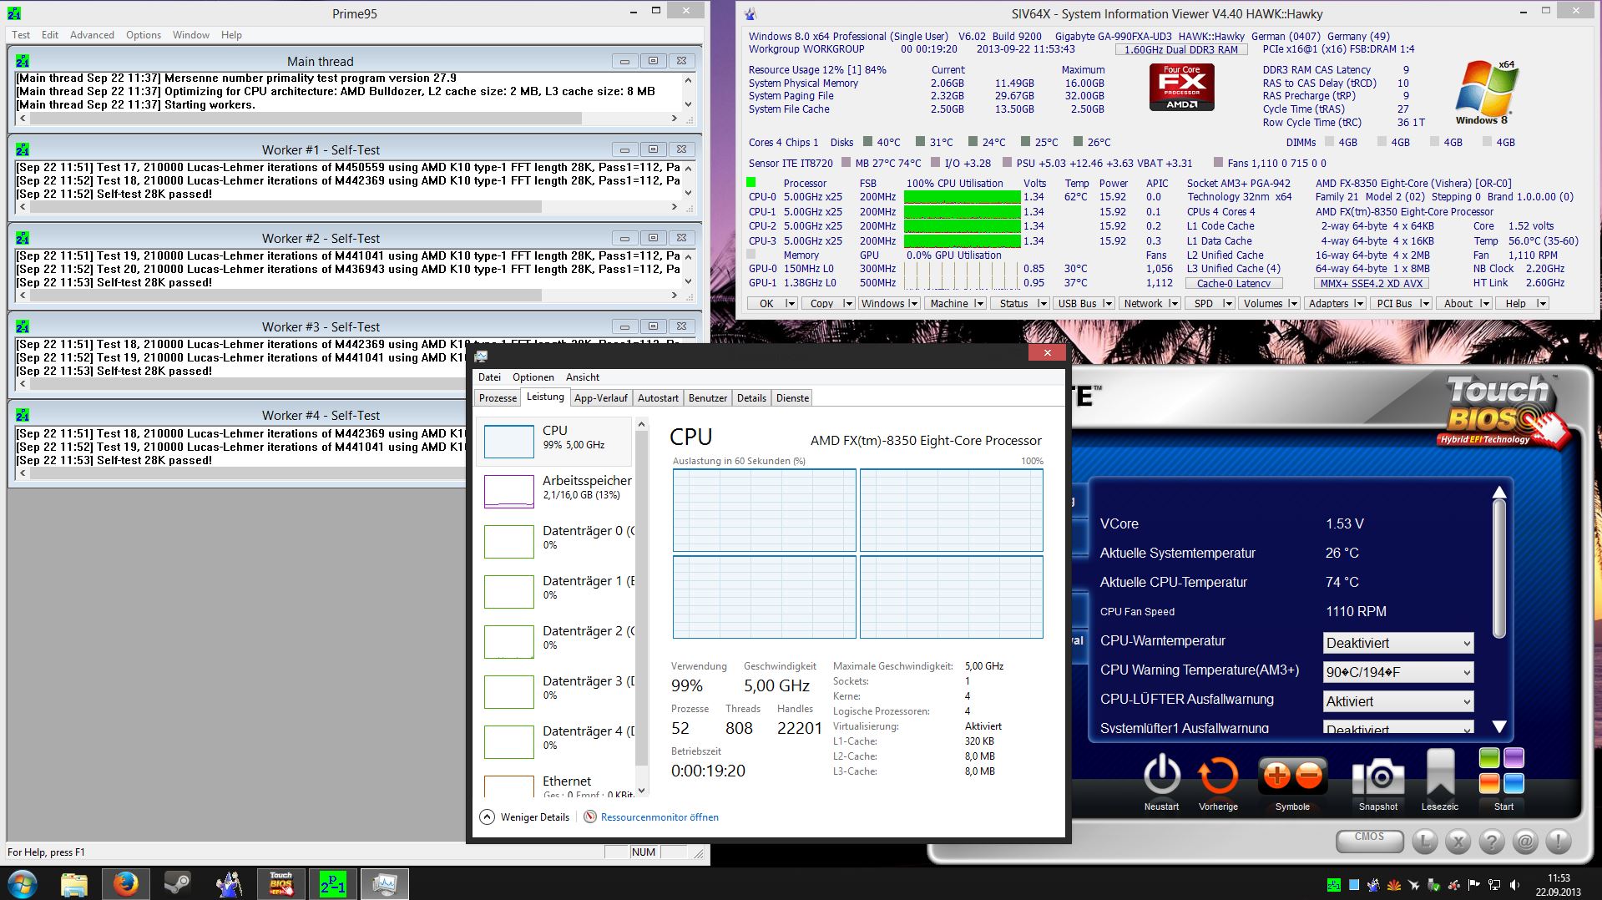This screenshot has height=900, width=1602.
Task: Open the Test menu in Prime95
Action: tap(21, 35)
